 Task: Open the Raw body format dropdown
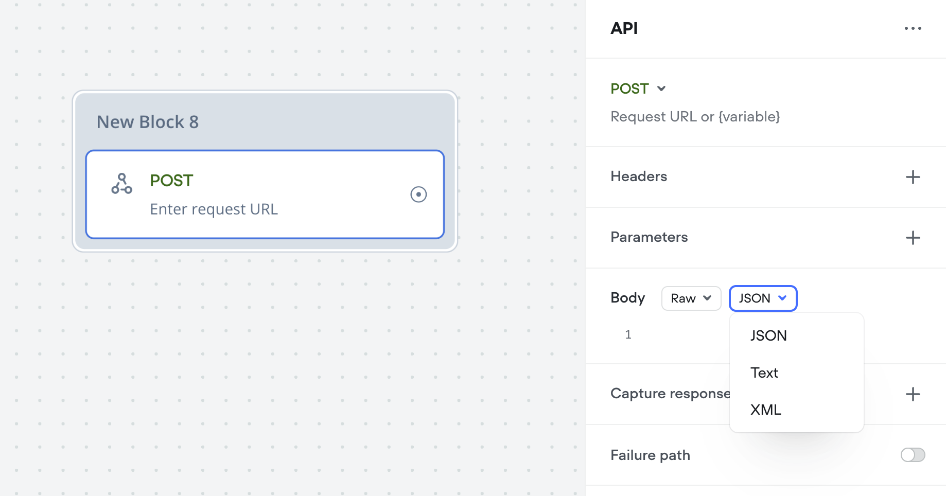(691, 298)
